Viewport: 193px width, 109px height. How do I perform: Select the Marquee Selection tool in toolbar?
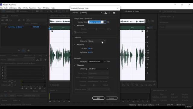(x=63, y=12)
